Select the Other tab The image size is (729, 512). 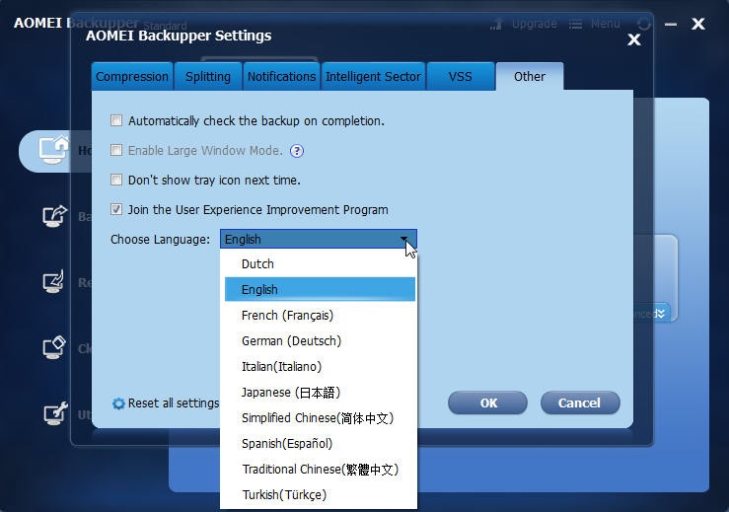click(x=530, y=76)
